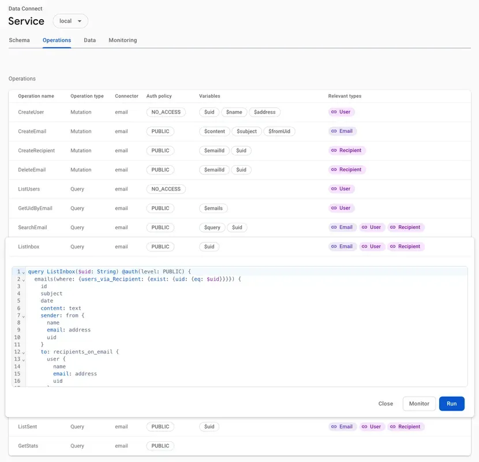479x462 pixels.
Task: Open the Data tab
Action: 90,40
